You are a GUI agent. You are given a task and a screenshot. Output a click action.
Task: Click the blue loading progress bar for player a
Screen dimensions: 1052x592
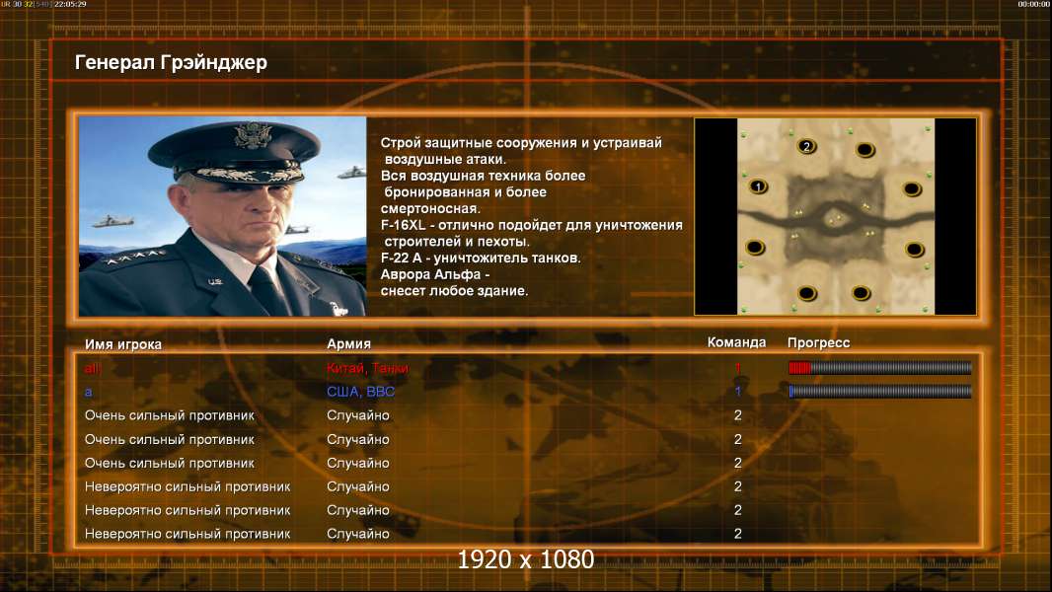coord(879,391)
